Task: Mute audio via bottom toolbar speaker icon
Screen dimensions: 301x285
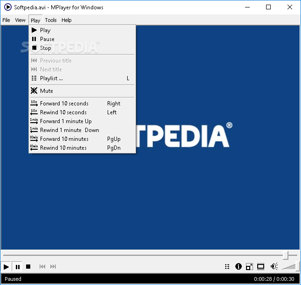Action: [x=274, y=266]
